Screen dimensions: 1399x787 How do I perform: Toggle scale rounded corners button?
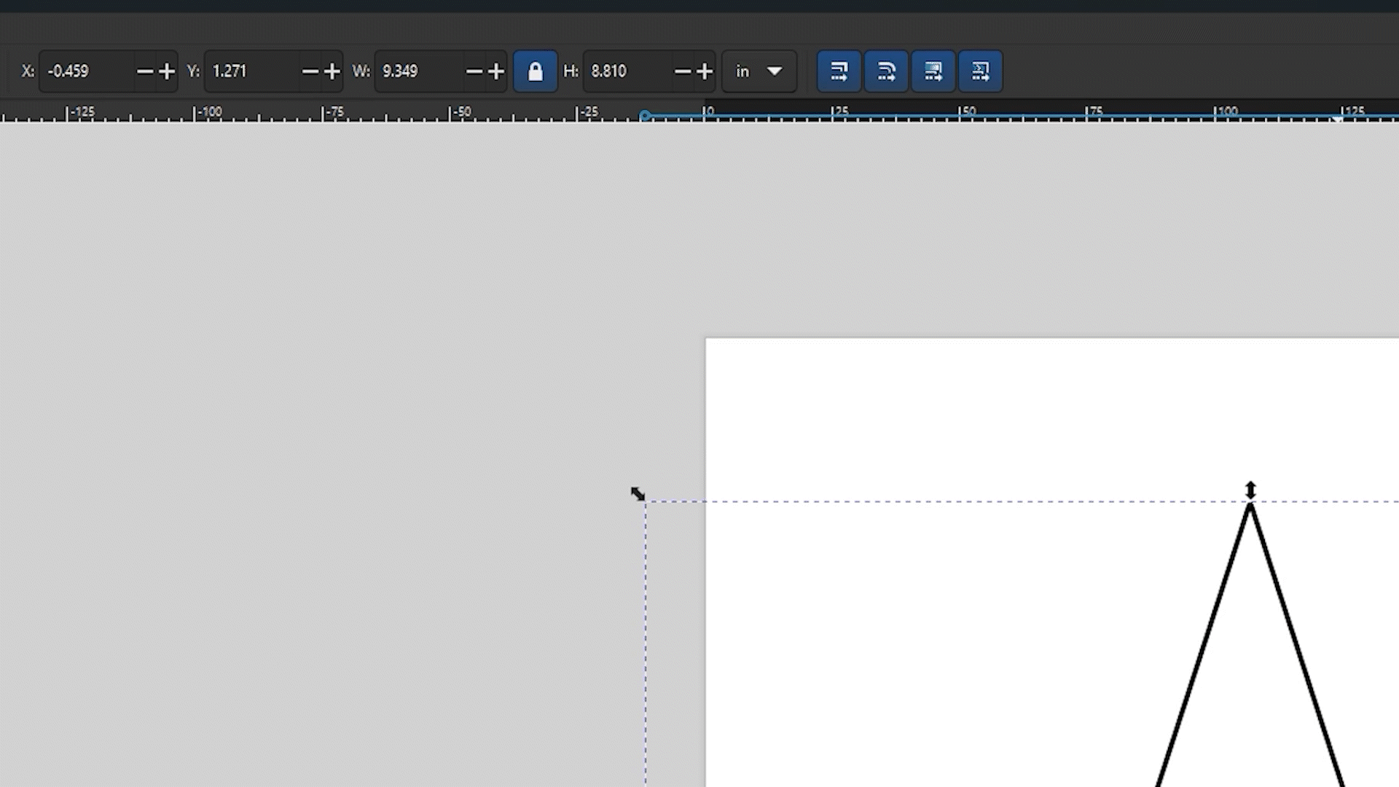[886, 71]
